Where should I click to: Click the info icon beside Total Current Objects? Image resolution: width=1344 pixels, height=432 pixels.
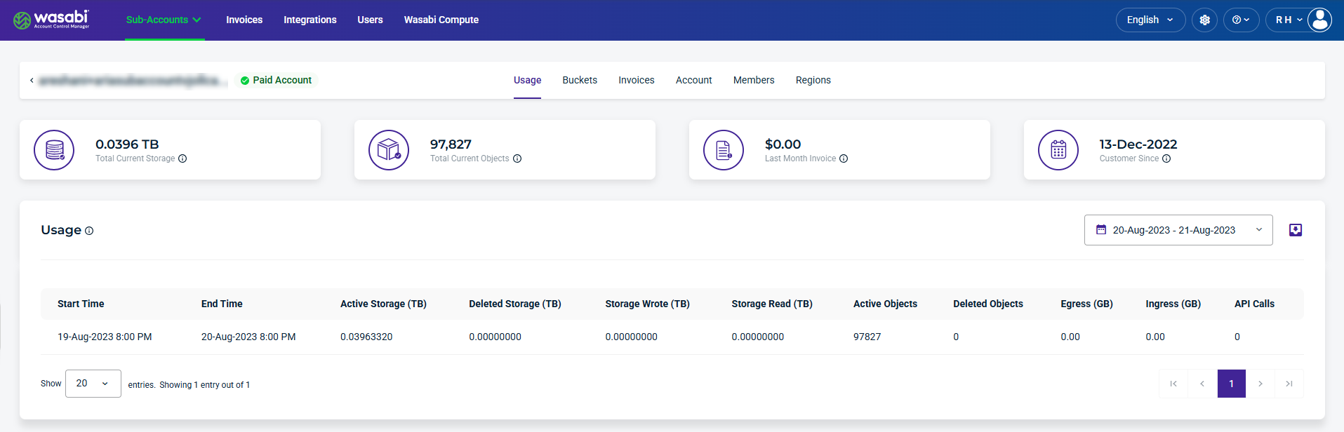(517, 158)
